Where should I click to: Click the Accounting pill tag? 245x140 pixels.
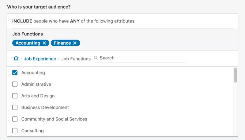click(28, 43)
